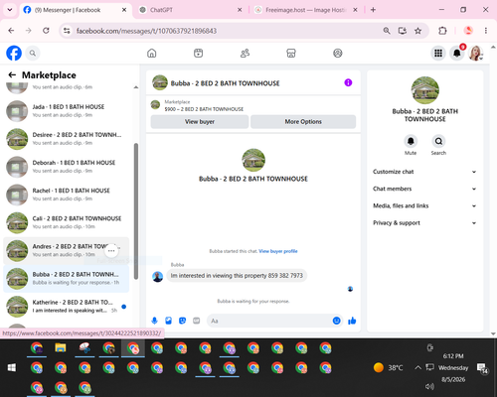Open File Explorer from taskbar

[x=61, y=348]
